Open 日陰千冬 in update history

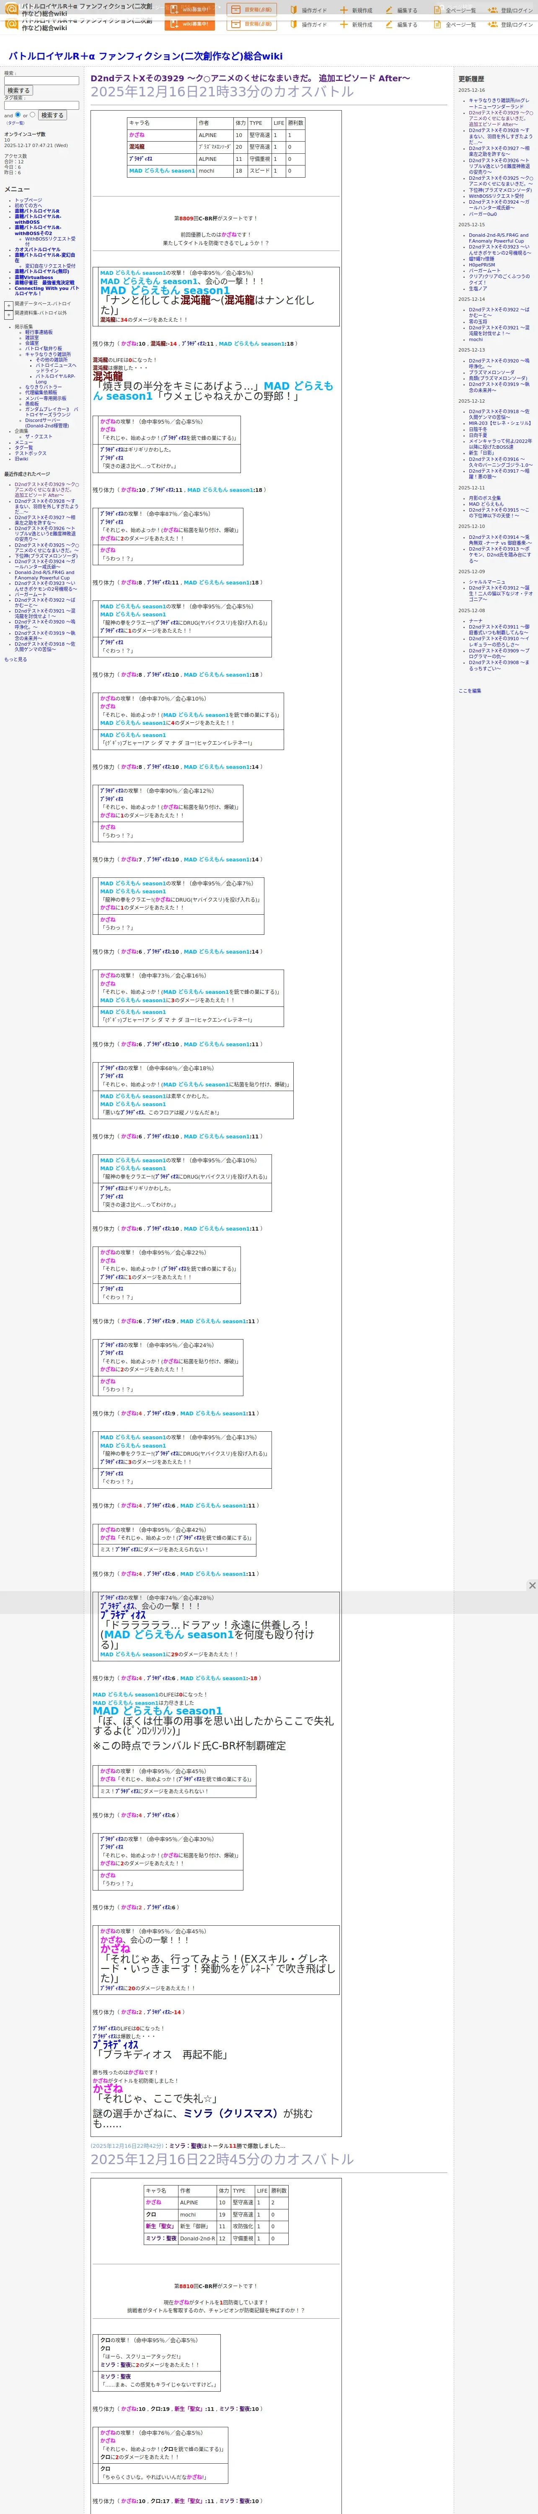tap(478, 429)
